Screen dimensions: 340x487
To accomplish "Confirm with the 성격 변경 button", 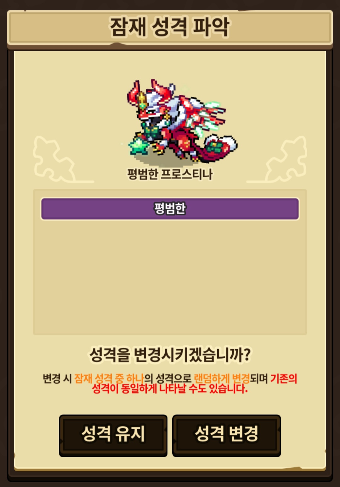I will 226,435.
